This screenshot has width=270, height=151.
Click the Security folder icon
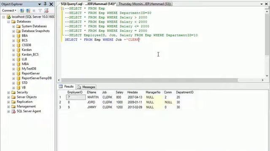coord(13,92)
